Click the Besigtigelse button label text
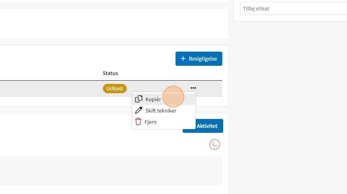The height and width of the screenshot is (194, 347). (203, 58)
